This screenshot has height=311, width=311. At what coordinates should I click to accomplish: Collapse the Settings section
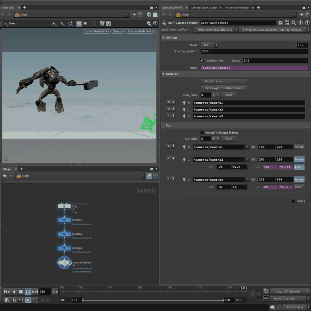163,38
